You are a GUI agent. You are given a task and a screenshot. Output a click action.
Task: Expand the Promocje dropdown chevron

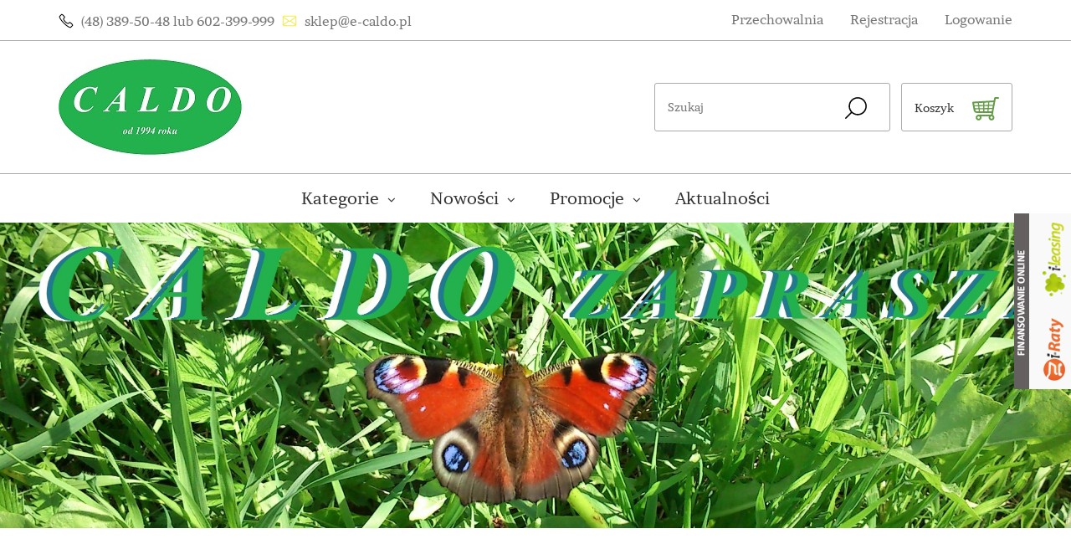click(x=637, y=200)
